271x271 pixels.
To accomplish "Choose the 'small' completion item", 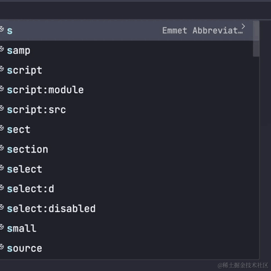I will tap(127, 229).
